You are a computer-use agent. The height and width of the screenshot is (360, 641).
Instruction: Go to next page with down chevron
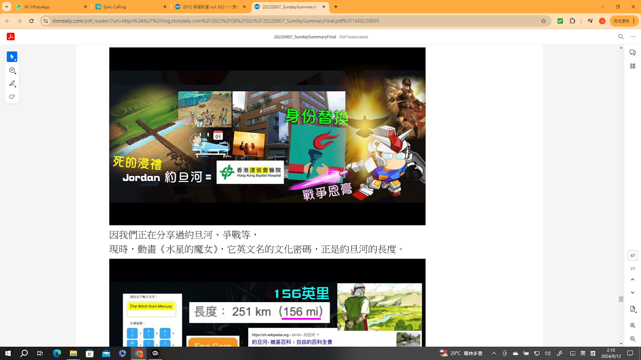click(633, 293)
